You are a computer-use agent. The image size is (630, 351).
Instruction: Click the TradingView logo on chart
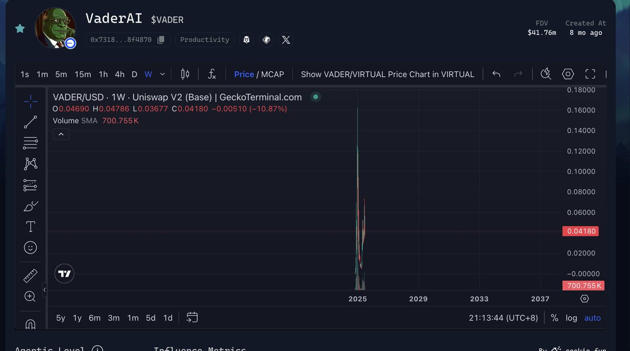point(65,273)
